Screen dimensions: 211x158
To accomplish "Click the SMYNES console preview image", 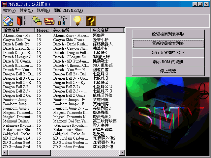I will pyautogui.click(x=167, y=117).
